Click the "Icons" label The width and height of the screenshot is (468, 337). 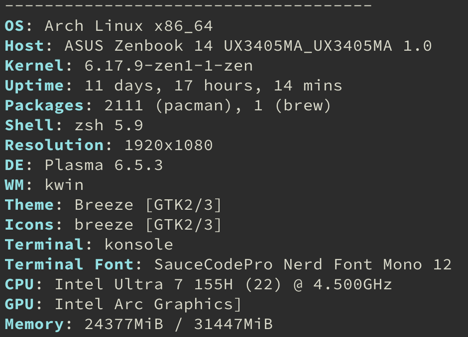click(29, 225)
